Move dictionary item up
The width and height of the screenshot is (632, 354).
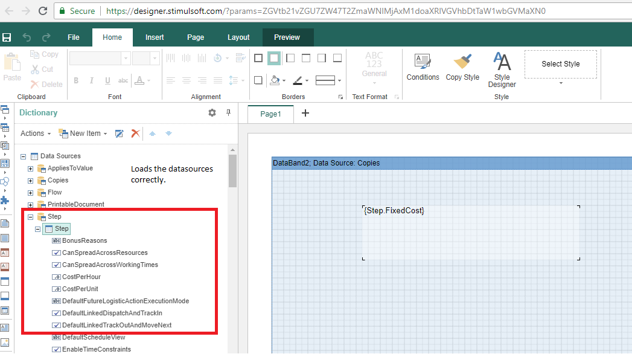152,134
